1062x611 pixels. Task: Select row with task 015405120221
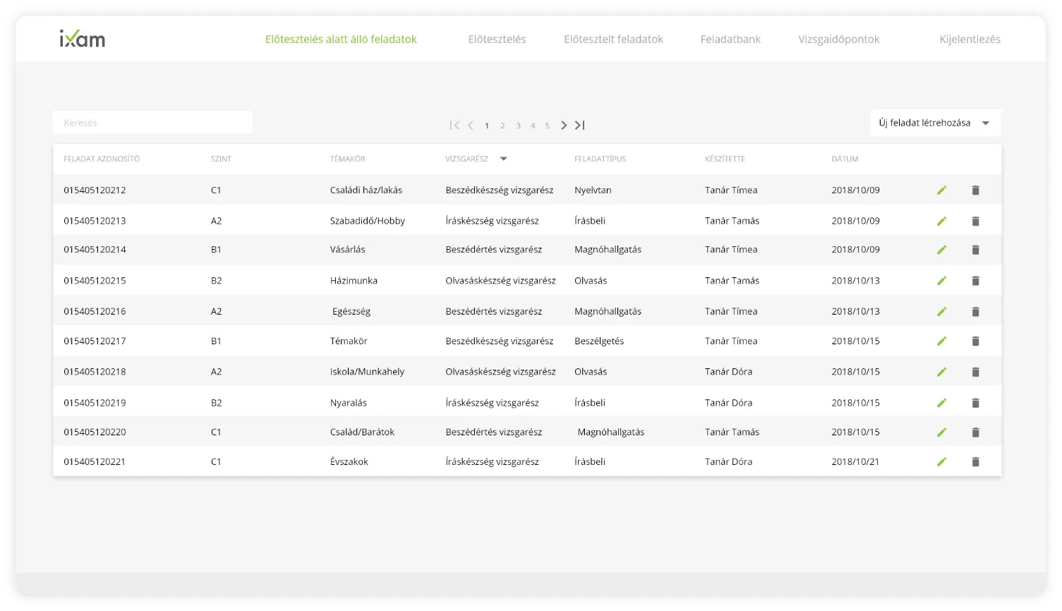click(x=95, y=462)
